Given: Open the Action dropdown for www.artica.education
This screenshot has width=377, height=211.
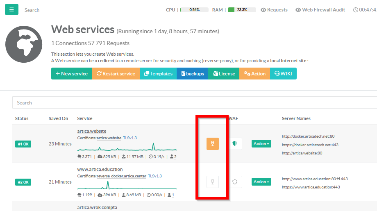Looking at the screenshot, I should pos(261,182).
